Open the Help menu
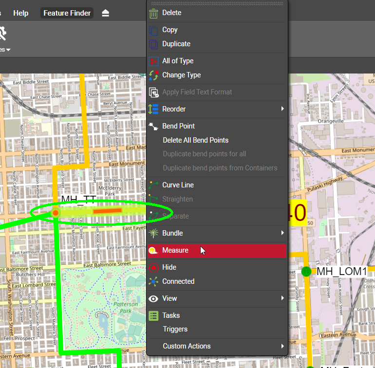Viewport: 375px width, 368px height. 20,13
